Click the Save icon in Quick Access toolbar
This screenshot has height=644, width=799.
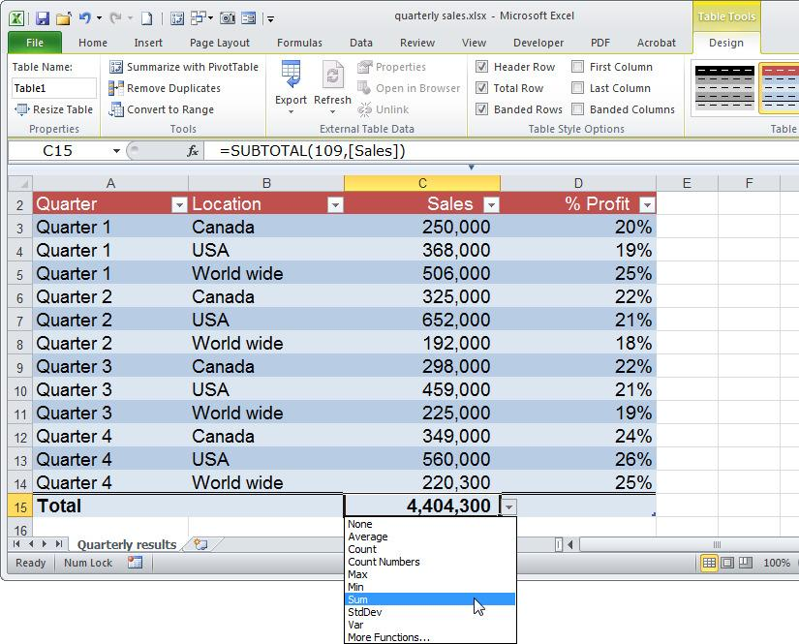coord(43,18)
